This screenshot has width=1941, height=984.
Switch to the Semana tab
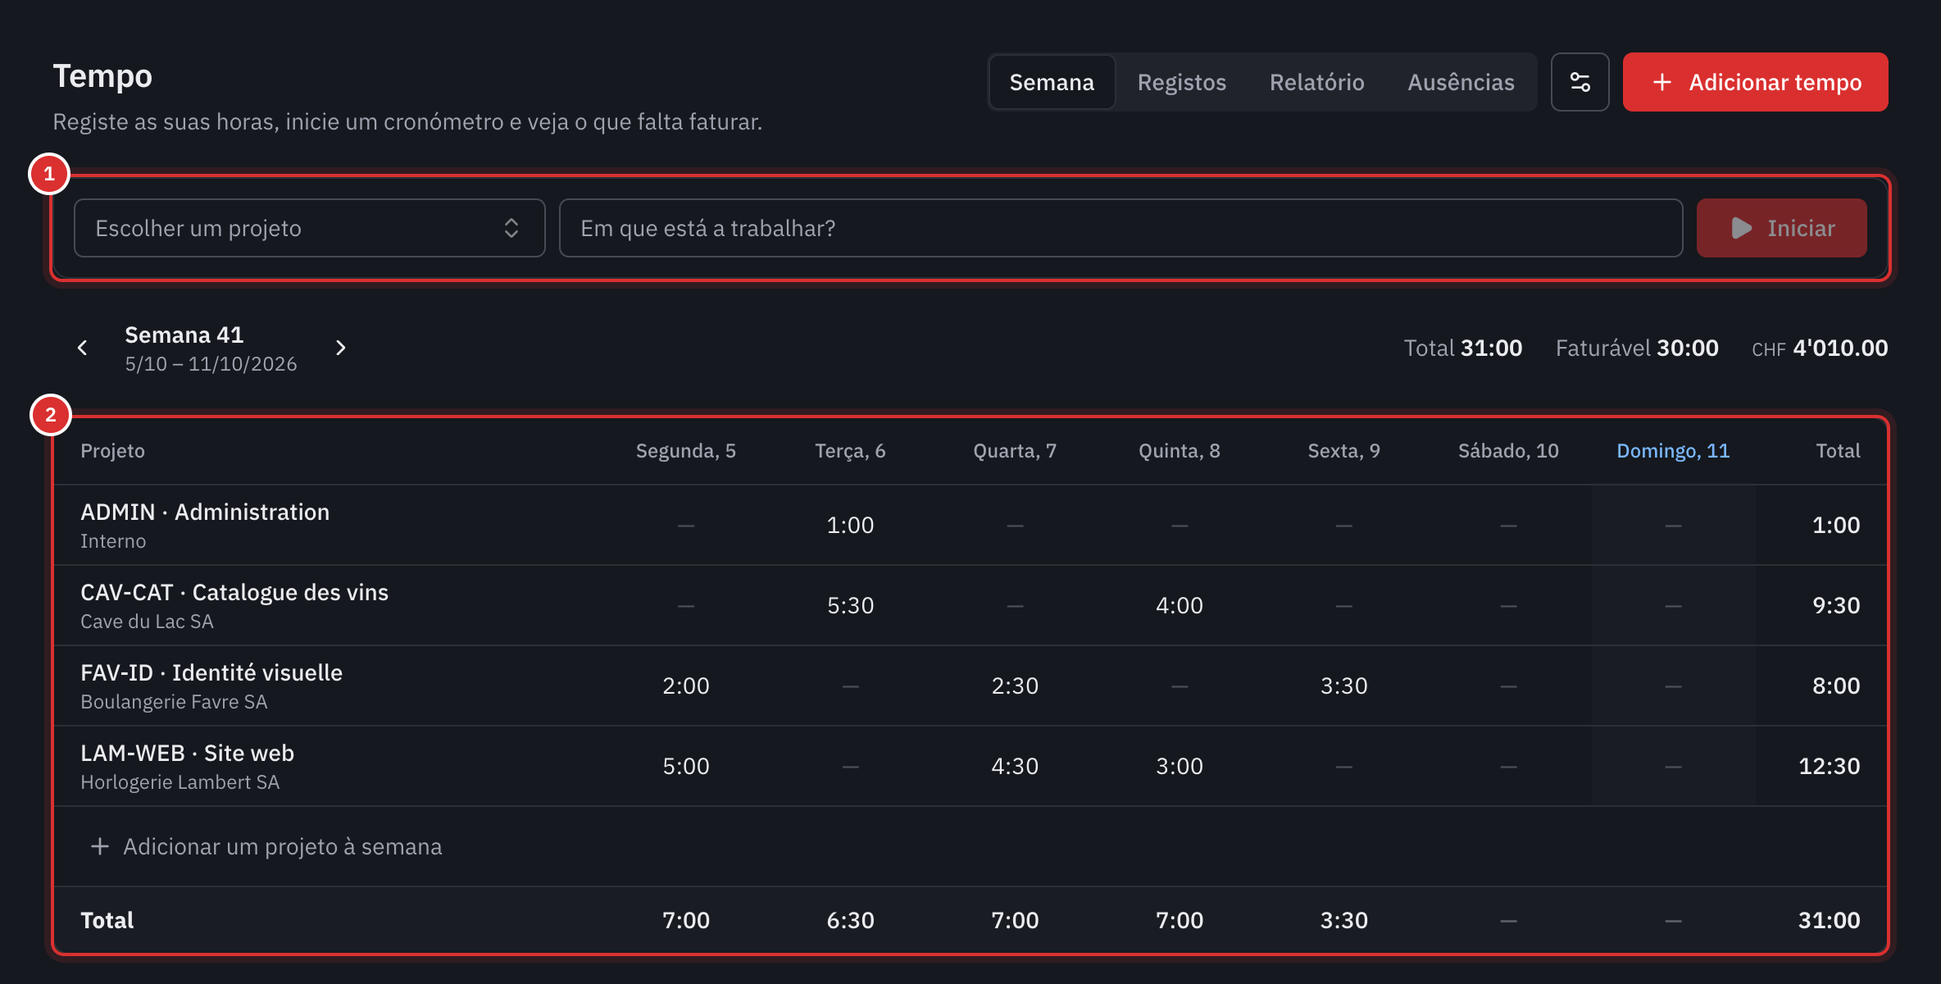click(1052, 82)
